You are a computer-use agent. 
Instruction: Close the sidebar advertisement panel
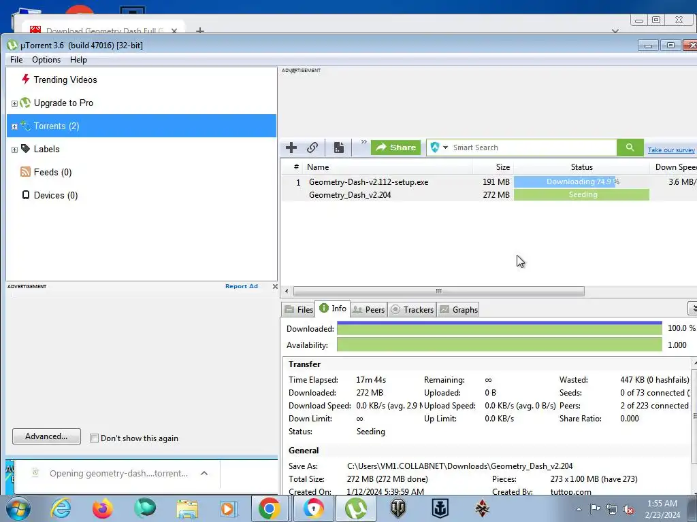tap(275, 286)
